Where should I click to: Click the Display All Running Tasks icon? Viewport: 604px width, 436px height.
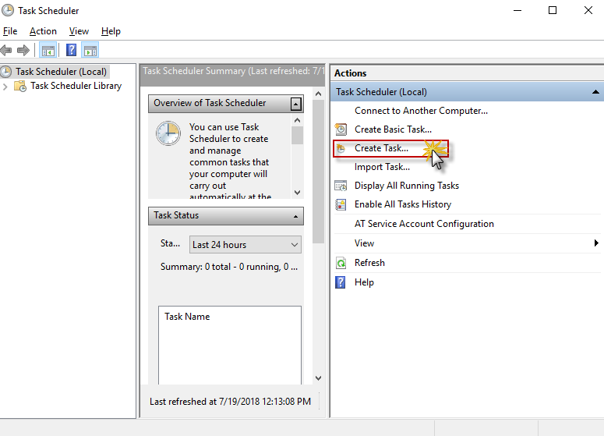[x=341, y=186]
